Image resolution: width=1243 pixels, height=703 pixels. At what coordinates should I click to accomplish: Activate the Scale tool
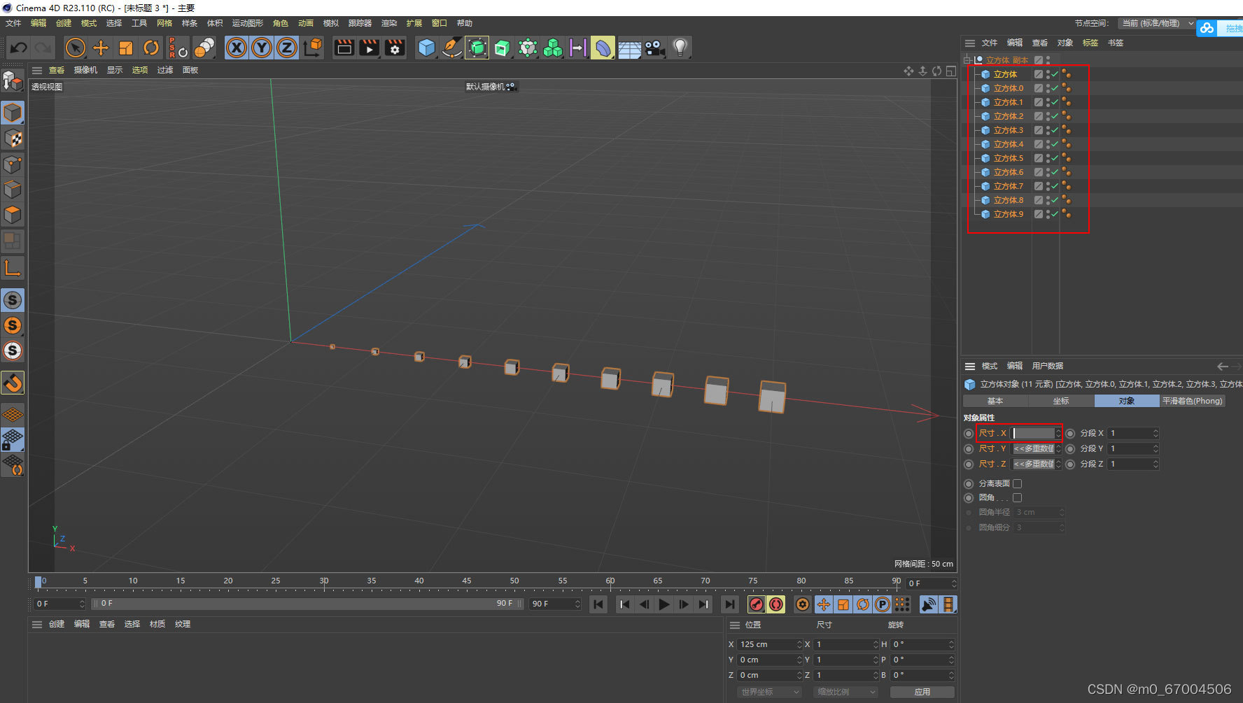click(126, 48)
